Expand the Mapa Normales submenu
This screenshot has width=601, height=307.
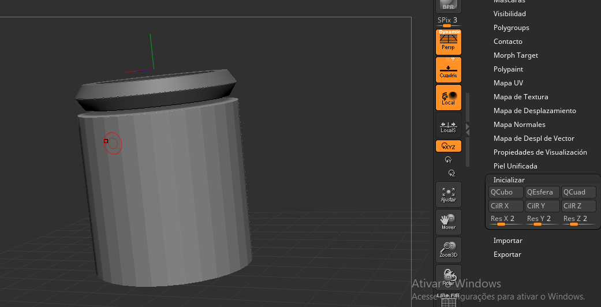click(520, 124)
